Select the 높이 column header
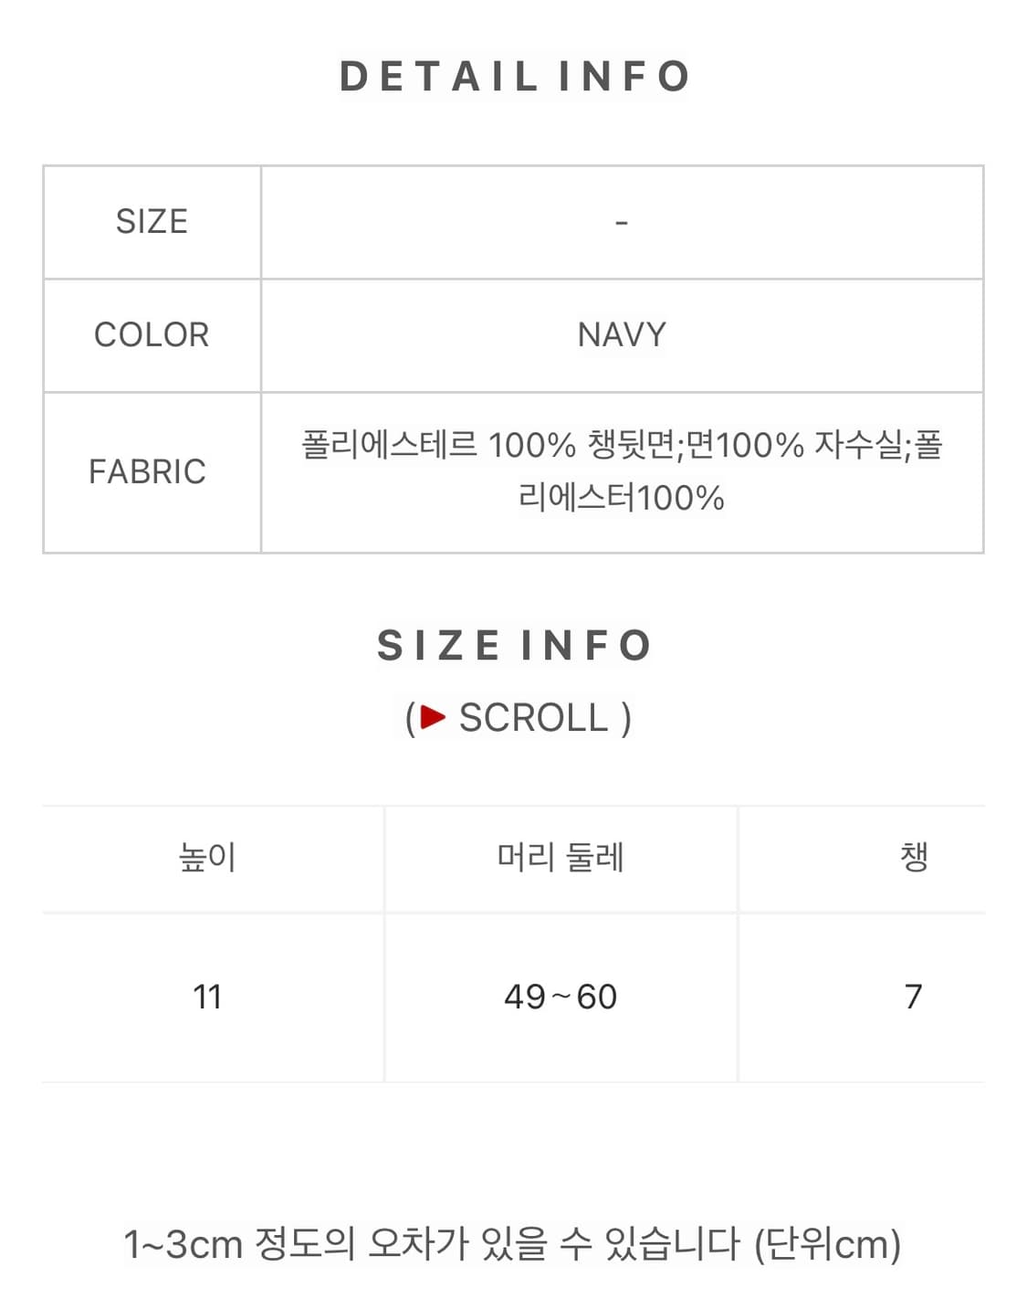Image resolution: width=1027 pixels, height=1309 pixels. tap(208, 858)
